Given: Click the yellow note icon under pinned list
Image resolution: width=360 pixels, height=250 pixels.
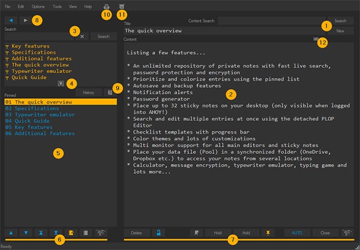Looking at the screenshot, I should click(70, 232).
